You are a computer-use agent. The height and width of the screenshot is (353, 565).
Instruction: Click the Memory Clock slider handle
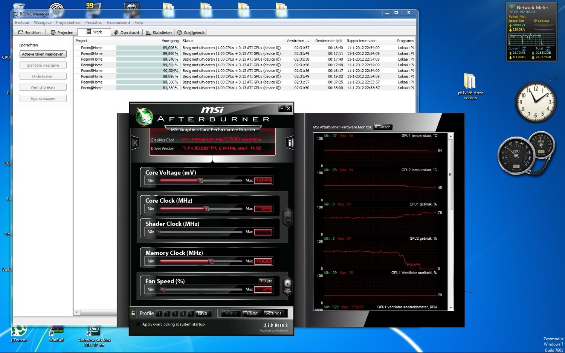[211, 261]
